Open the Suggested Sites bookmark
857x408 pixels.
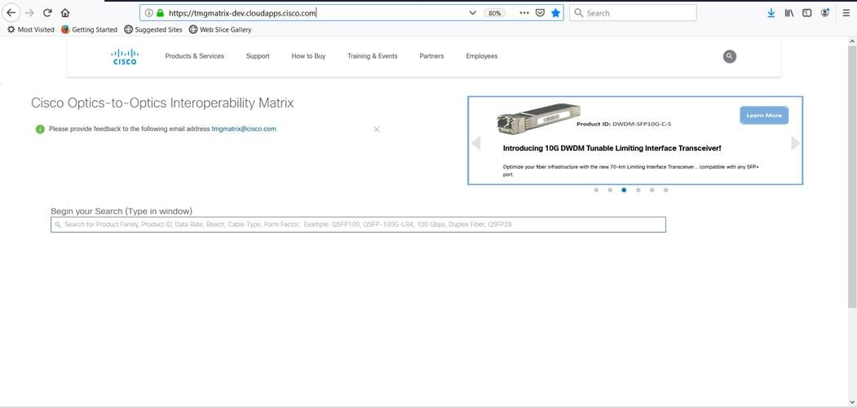(x=153, y=29)
